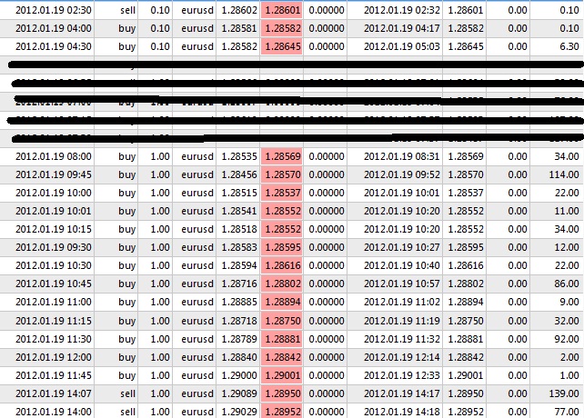Viewport: 584px width, 418px height.
Task: Click open price 1.28541
Action: 239,211
